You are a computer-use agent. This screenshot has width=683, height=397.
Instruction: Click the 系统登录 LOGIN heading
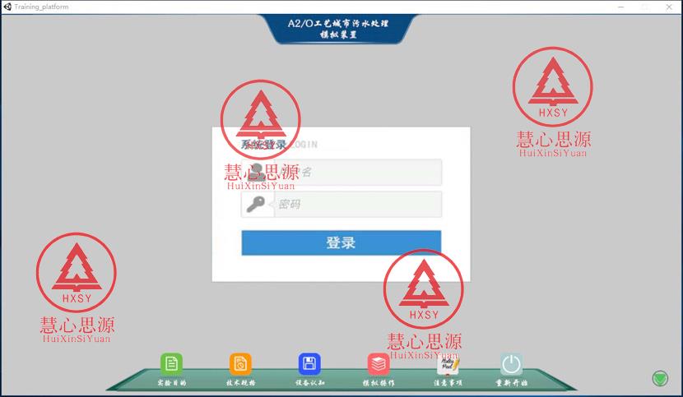[278, 145]
